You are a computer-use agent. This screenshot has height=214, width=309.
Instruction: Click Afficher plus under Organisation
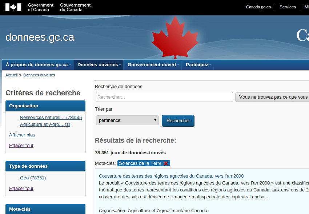pos(22,135)
